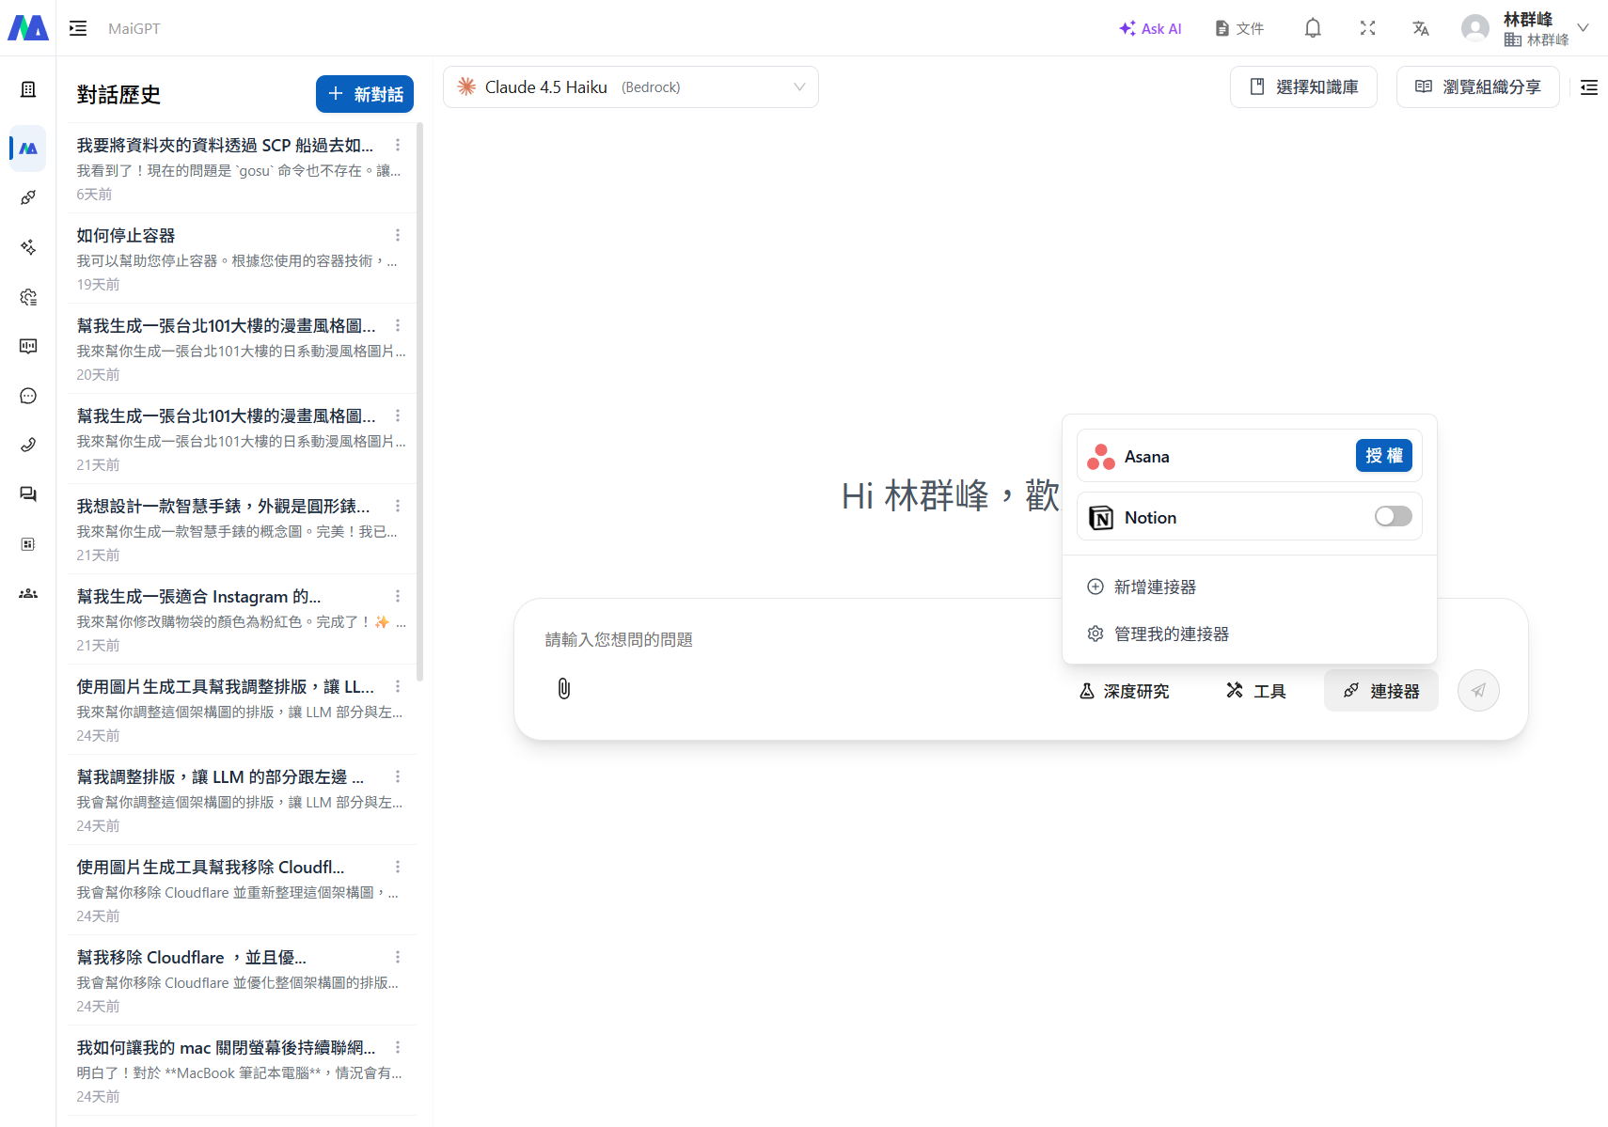Click the phone icon in the sidebar

point(27,445)
